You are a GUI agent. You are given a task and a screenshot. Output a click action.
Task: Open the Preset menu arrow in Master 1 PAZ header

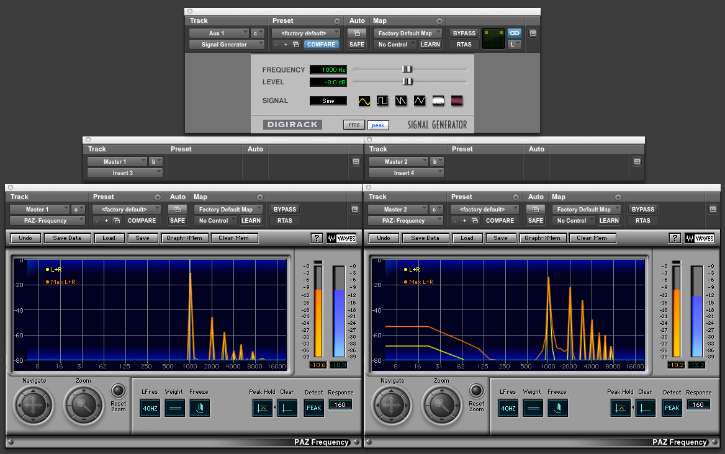158,197
